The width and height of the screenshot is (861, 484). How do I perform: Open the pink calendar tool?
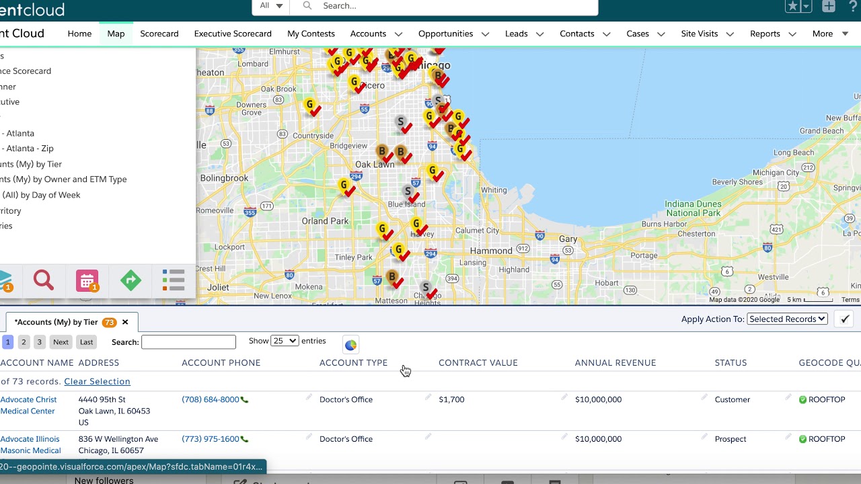pyautogui.click(x=87, y=280)
